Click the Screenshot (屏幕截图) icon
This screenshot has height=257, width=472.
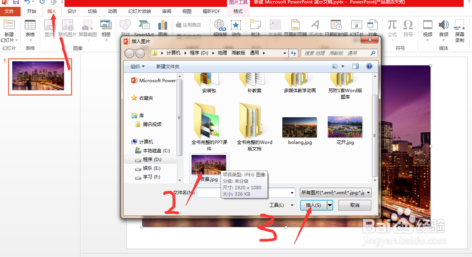[88, 25]
